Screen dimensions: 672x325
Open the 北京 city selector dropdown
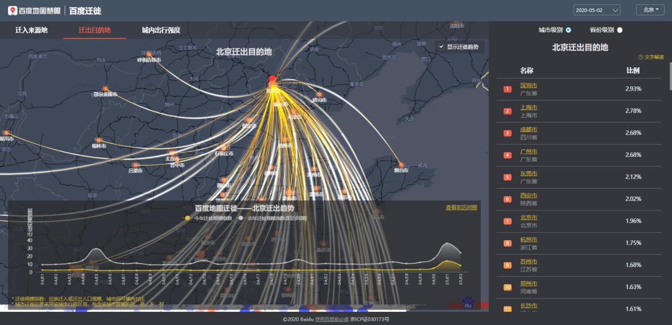(650, 10)
